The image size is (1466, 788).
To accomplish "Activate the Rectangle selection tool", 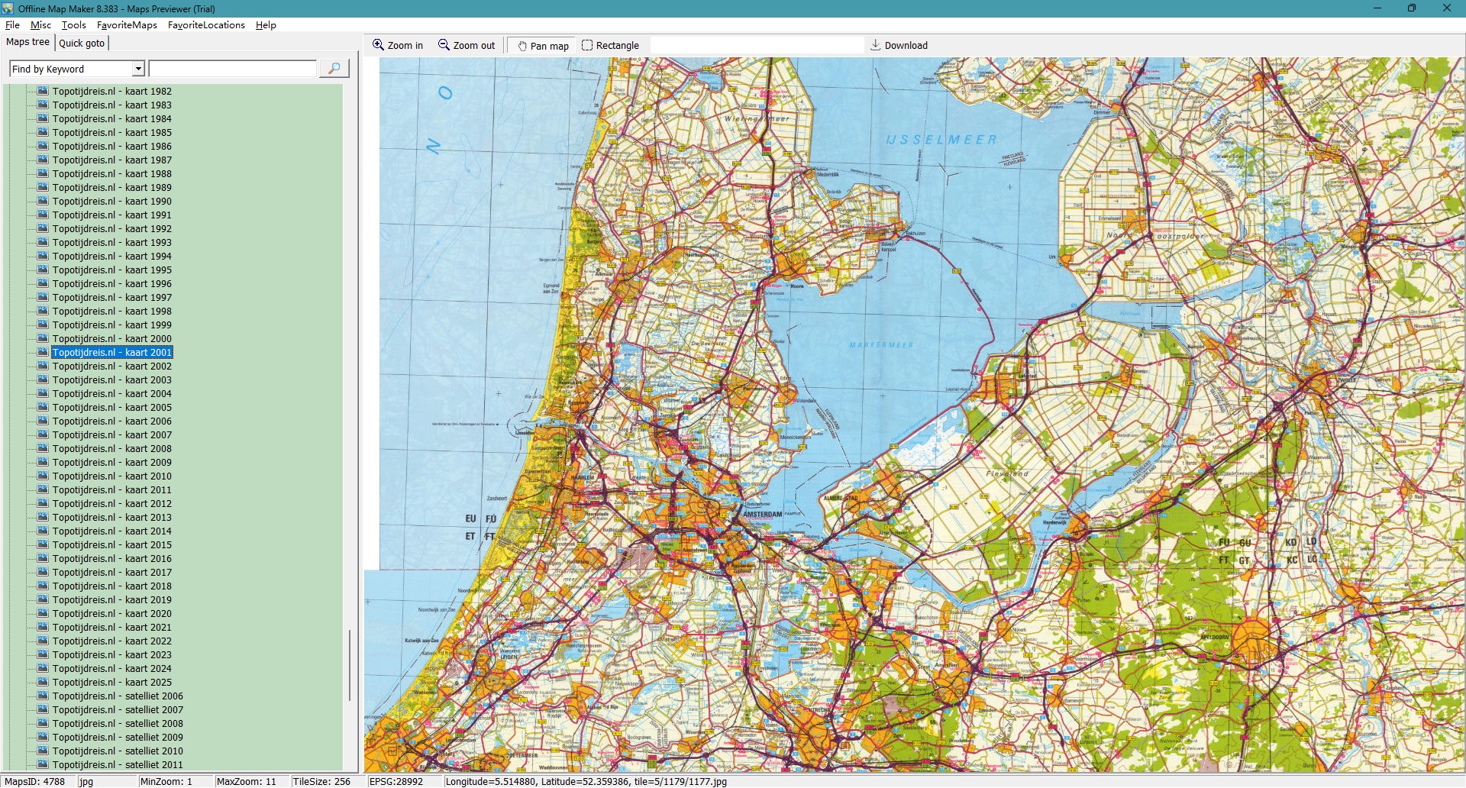I will point(587,45).
